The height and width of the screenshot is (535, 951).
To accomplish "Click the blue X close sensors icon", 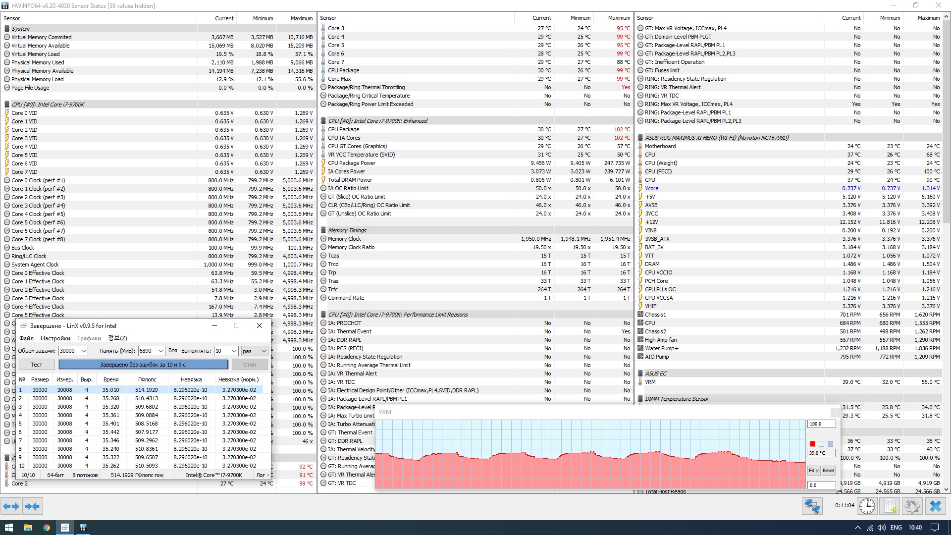I will (x=936, y=506).
